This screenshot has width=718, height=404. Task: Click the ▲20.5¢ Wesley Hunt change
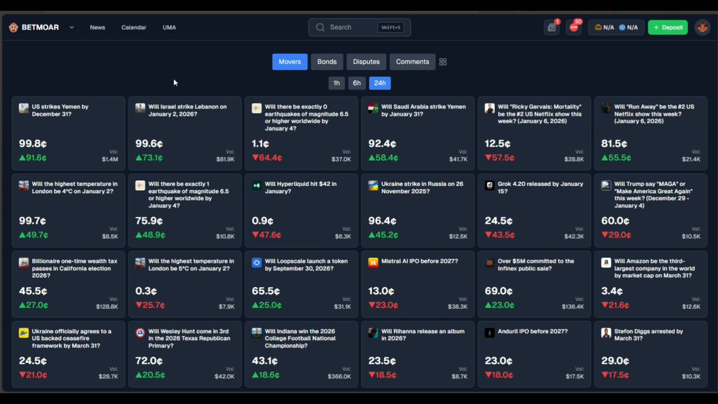[150, 375]
